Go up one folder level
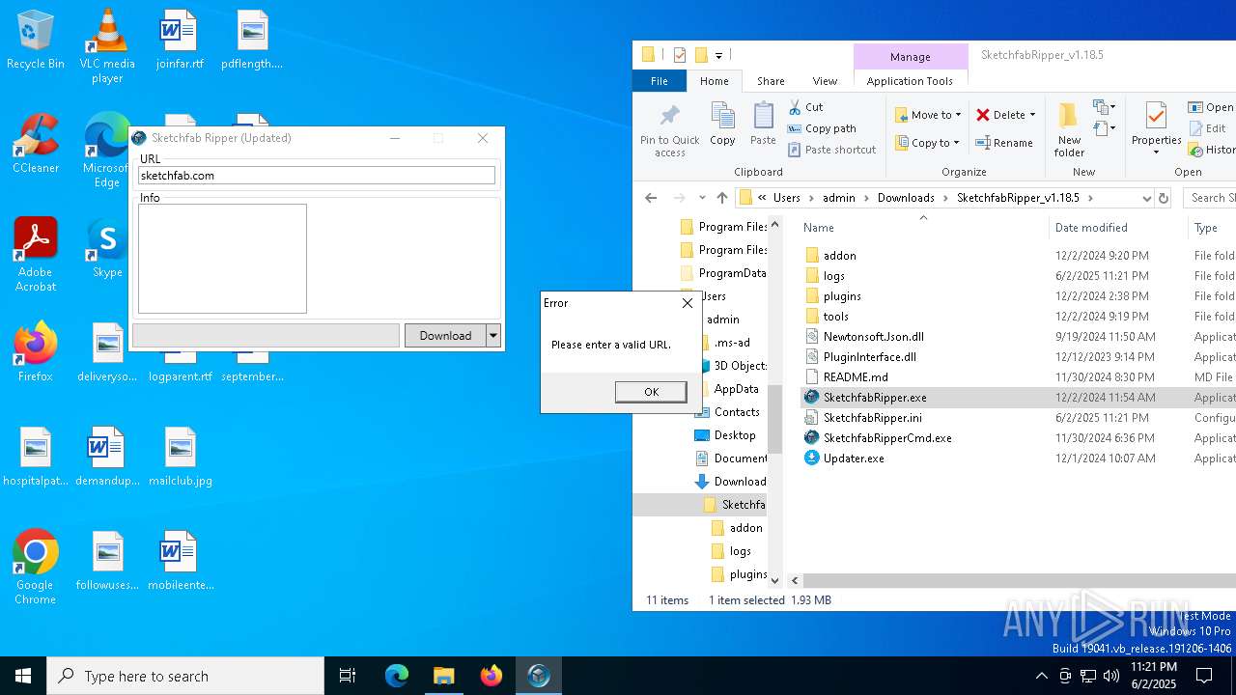 coord(721,198)
